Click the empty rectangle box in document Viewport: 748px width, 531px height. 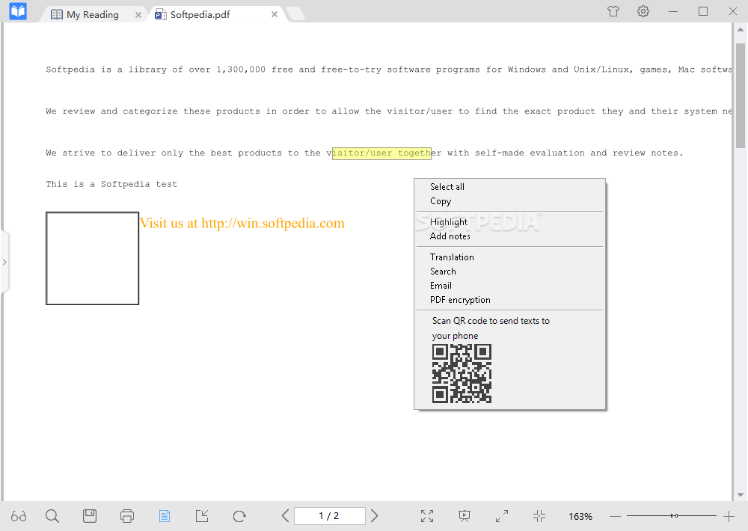coord(93,258)
